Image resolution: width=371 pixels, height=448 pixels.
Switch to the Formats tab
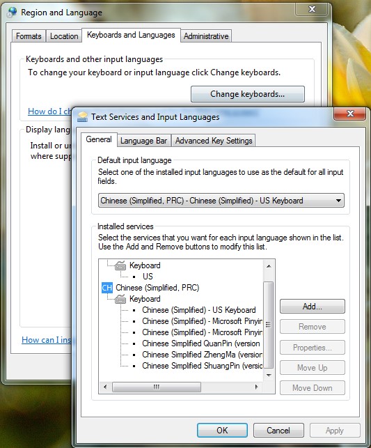pyautogui.click(x=29, y=36)
